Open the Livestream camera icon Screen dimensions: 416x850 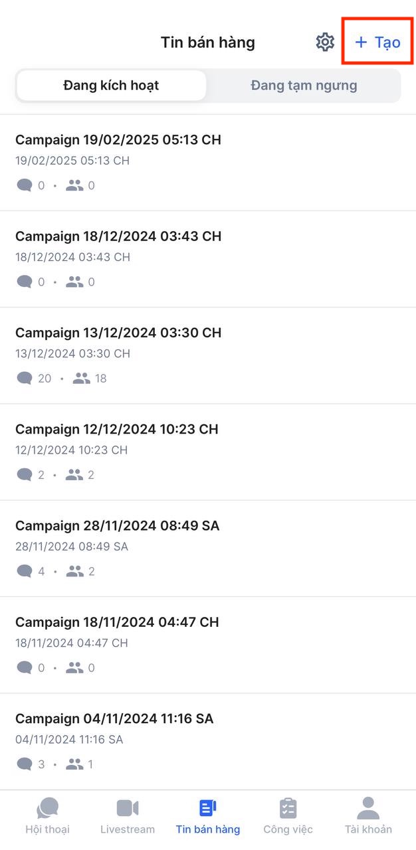click(128, 808)
